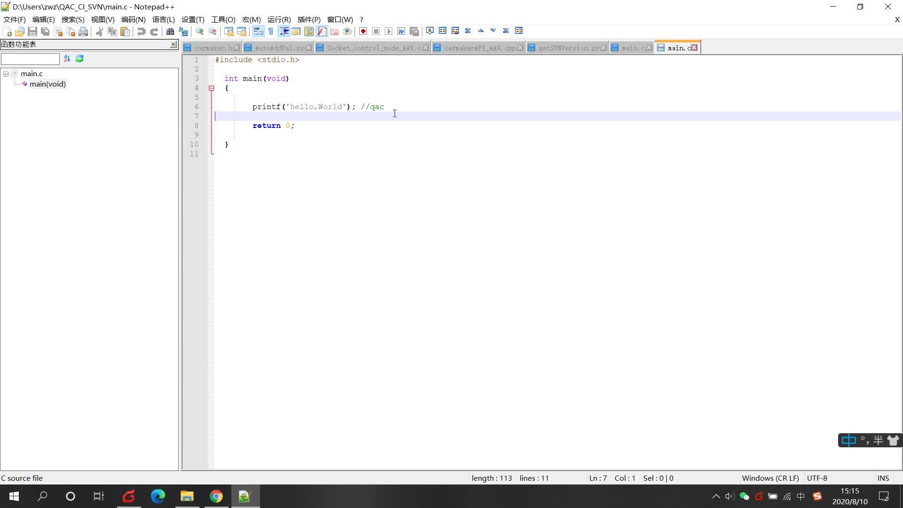Click the New file toolbar icon
Image resolution: width=903 pixels, height=508 pixels.
pos(7,32)
